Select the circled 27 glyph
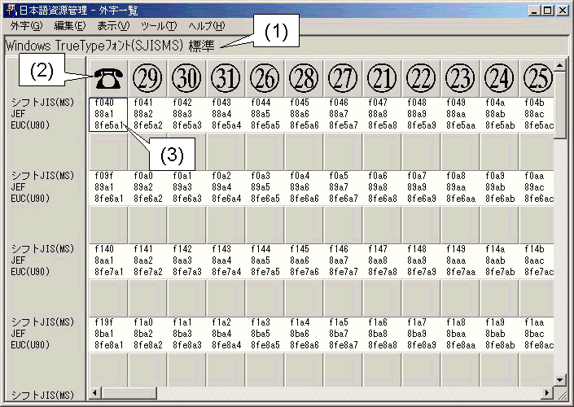Image resolution: width=574 pixels, height=407 pixels. tap(344, 78)
